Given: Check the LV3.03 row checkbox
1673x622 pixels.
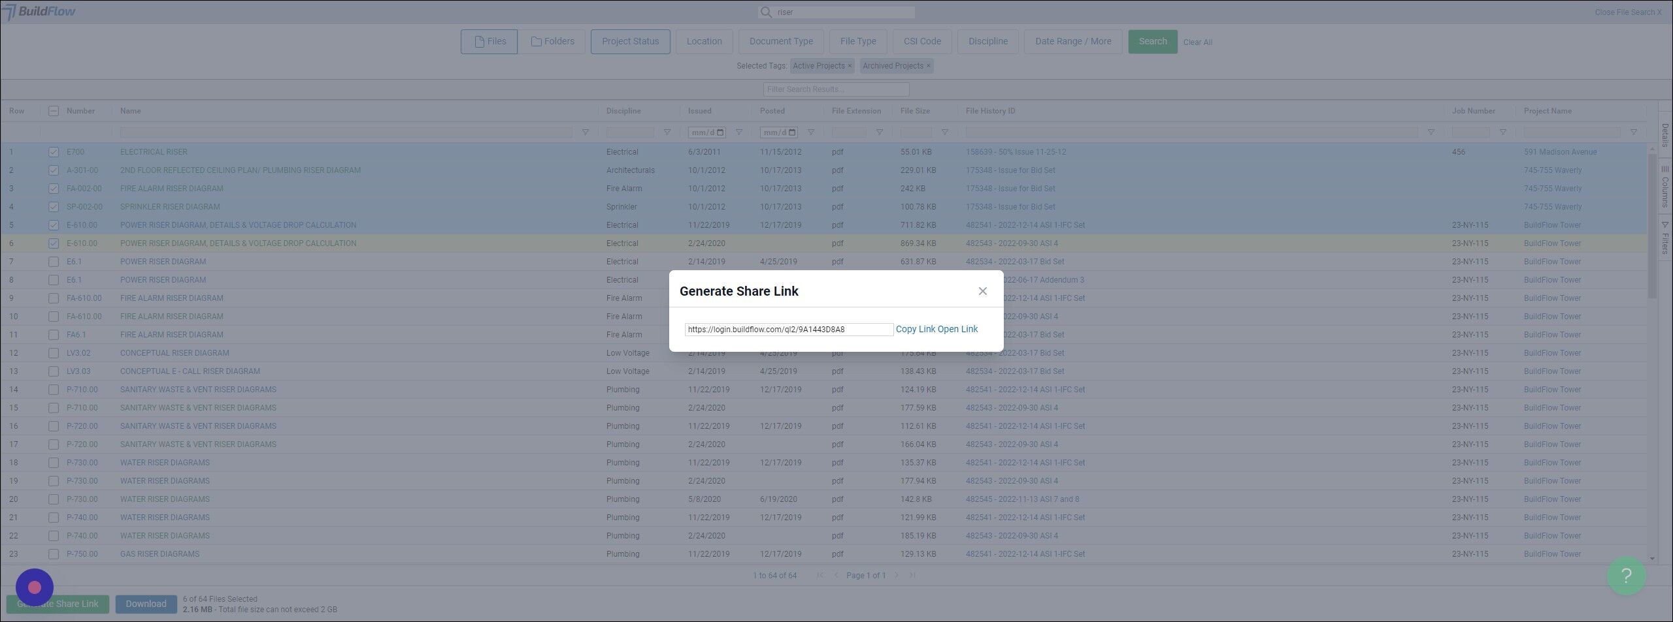Looking at the screenshot, I should (54, 371).
